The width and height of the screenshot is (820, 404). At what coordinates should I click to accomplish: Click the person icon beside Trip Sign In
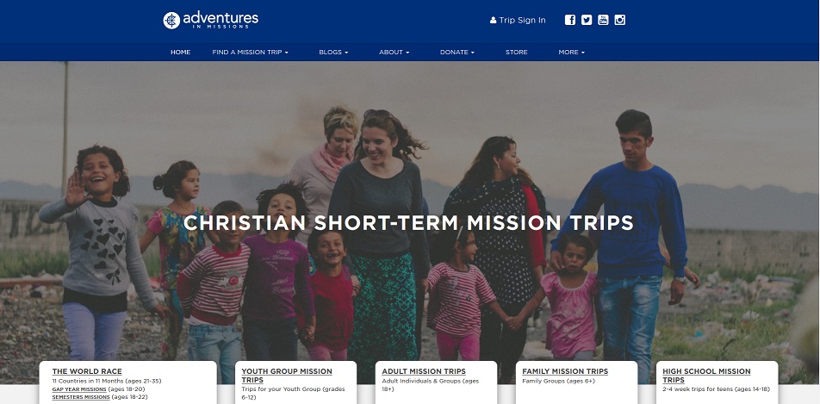[x=493, y=21]
